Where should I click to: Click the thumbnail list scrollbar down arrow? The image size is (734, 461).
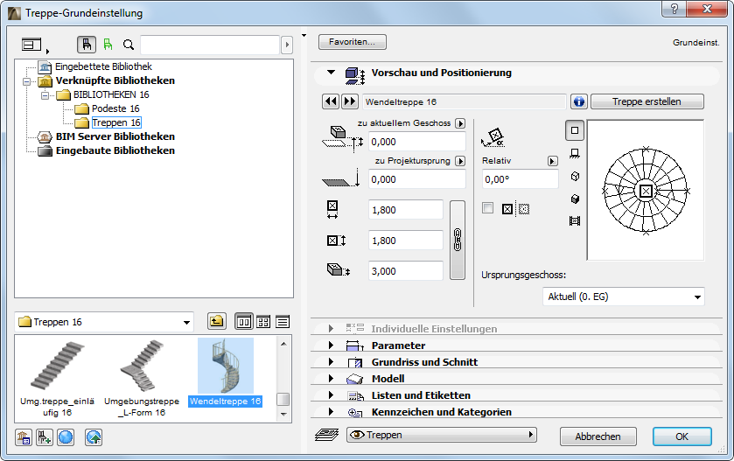point(283,414)
